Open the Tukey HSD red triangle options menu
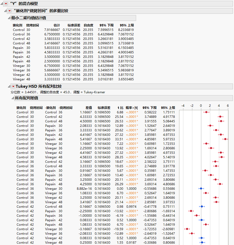This screenshot has height=245, width=234. 13,86
